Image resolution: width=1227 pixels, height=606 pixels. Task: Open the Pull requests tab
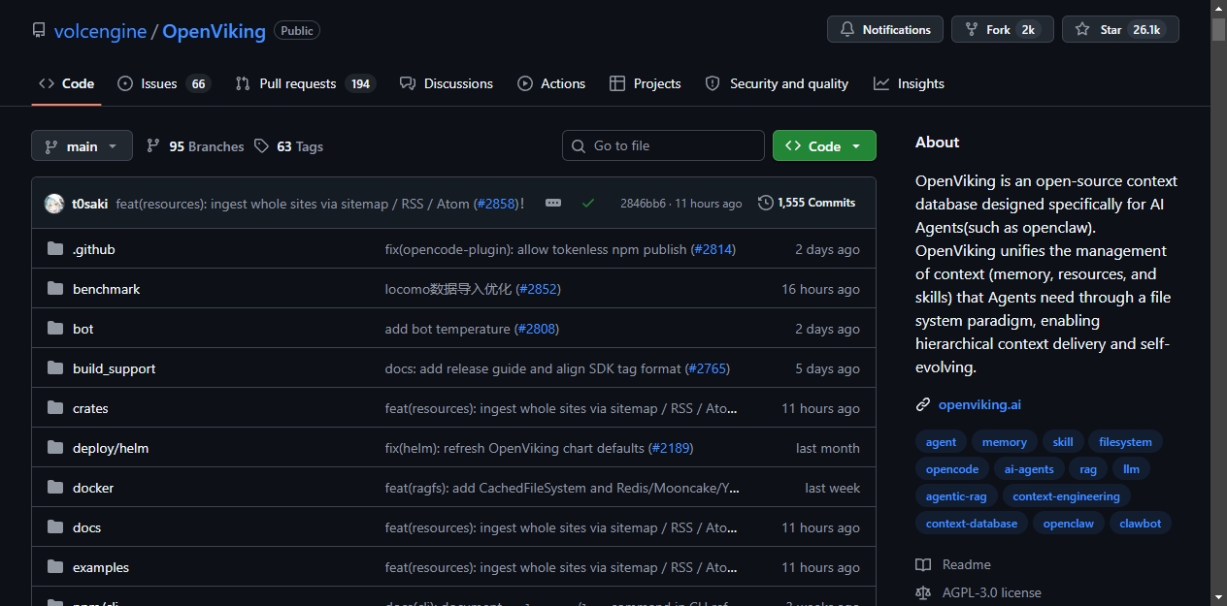click(x=305, y=83)
